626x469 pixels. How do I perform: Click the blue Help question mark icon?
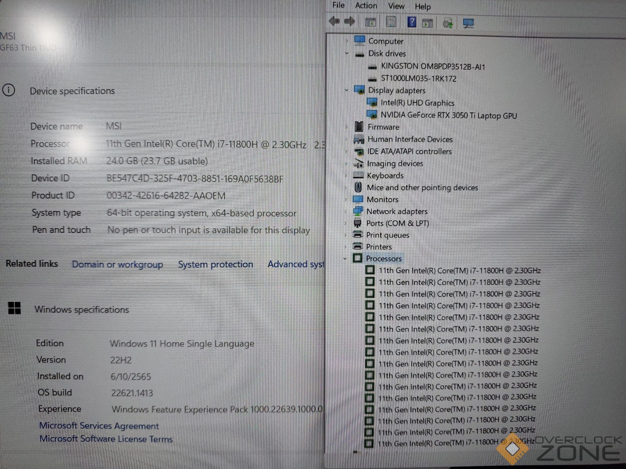412,22
